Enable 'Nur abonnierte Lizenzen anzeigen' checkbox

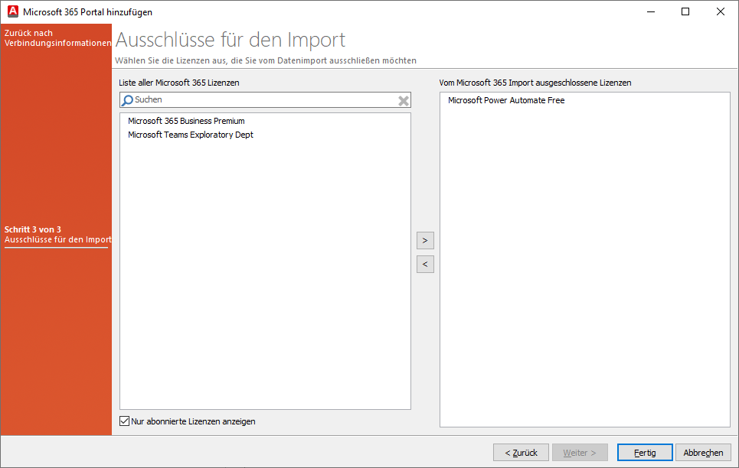click(124, 421)
